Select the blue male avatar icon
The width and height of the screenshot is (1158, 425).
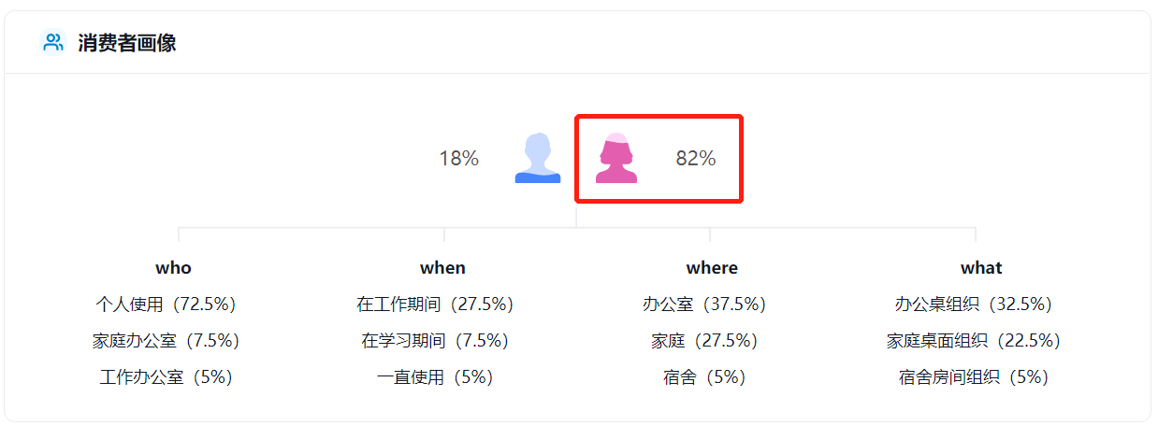point(537,158)
